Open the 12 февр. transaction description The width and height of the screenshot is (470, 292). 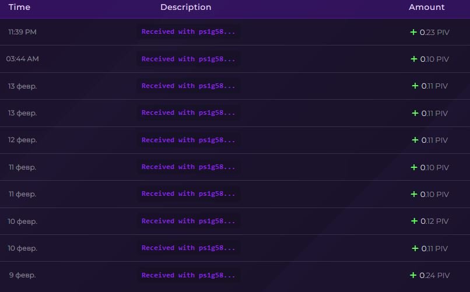click(x=188, y=140)
